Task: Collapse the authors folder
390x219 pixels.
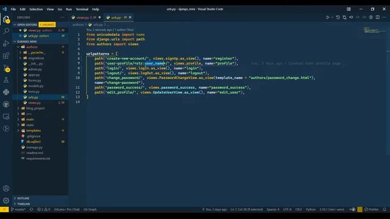Action: pos(40,47)
